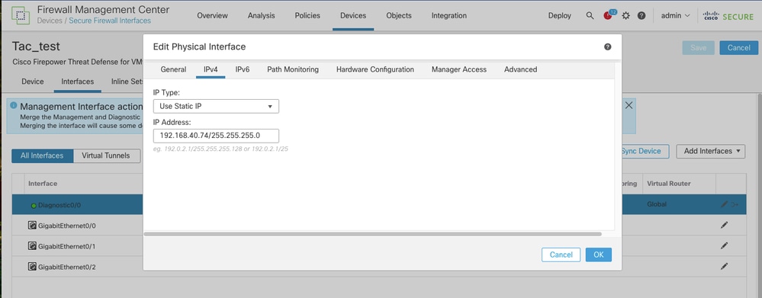The width and height of the screenshot is (762, 298).
Task: Open the IP Type dropdown
Action: coord(216,106)
